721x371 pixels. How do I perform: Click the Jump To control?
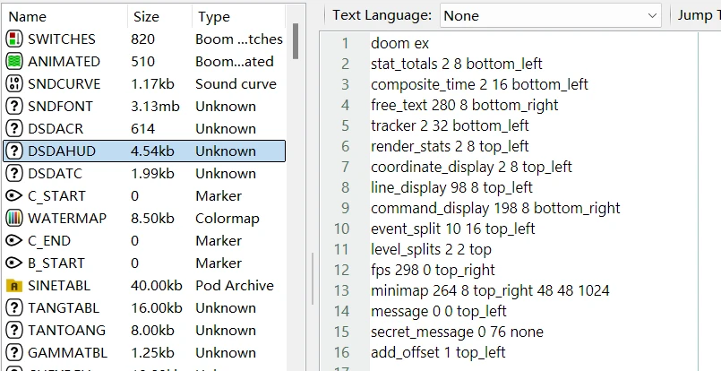[x=697, y=15]
